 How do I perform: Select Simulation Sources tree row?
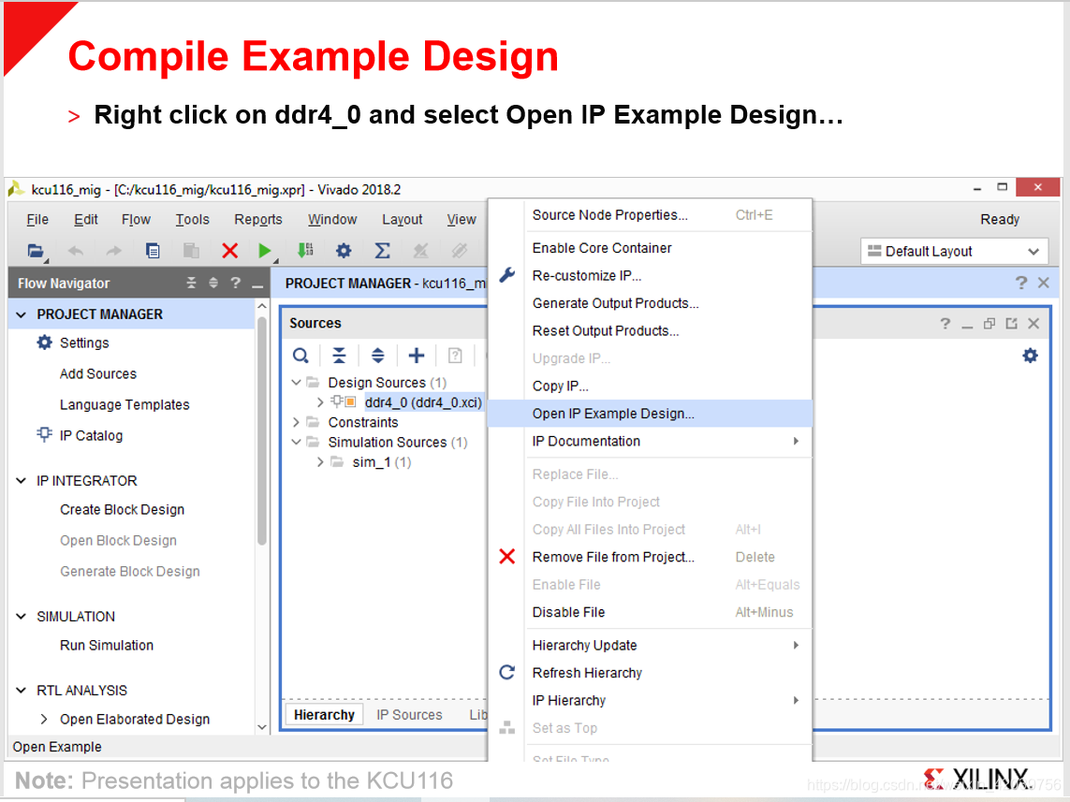coord(397,442)
